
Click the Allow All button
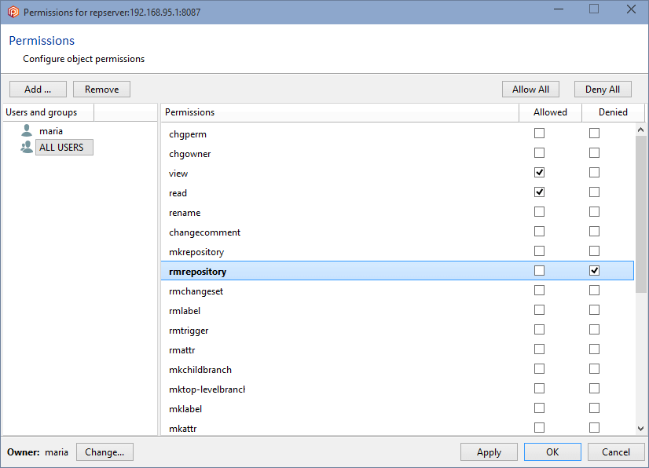pos(530,90)
